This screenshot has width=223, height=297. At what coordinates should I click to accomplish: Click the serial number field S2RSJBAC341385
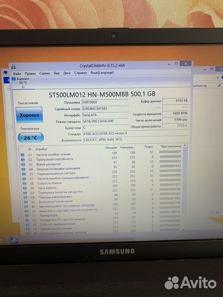[x=105, y=108]
